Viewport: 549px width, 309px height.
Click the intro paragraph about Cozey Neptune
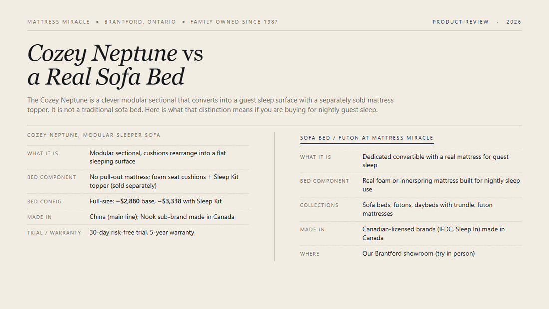pos(211,105)
